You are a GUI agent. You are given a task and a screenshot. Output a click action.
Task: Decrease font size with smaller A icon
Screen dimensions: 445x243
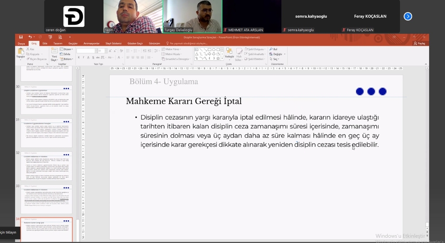[x=115, y=51]
